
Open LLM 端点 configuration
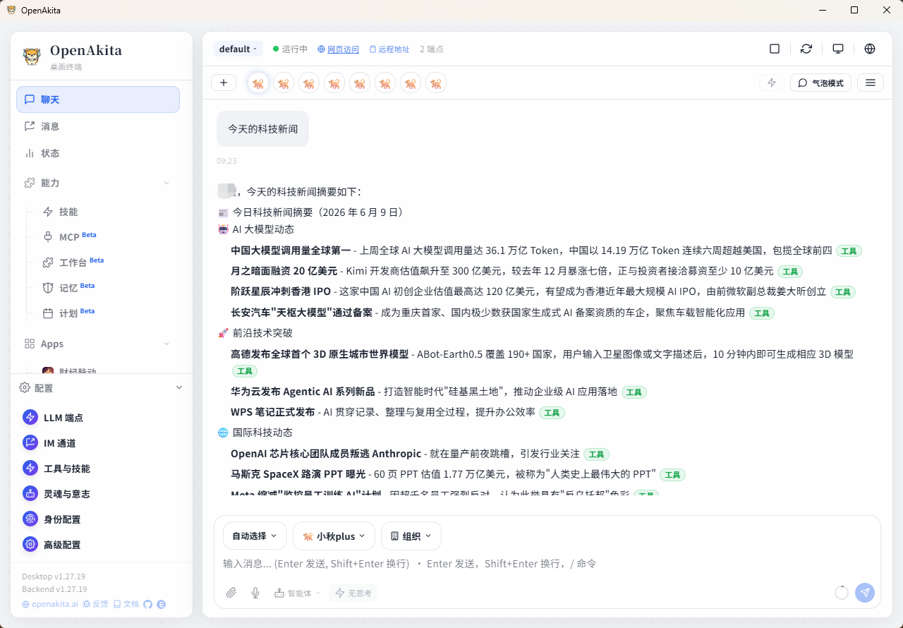(x=102, y=418)
